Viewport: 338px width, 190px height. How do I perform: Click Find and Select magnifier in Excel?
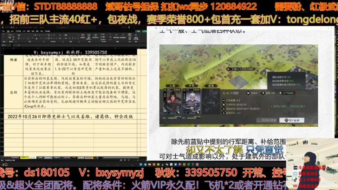(x=123, y=36)
